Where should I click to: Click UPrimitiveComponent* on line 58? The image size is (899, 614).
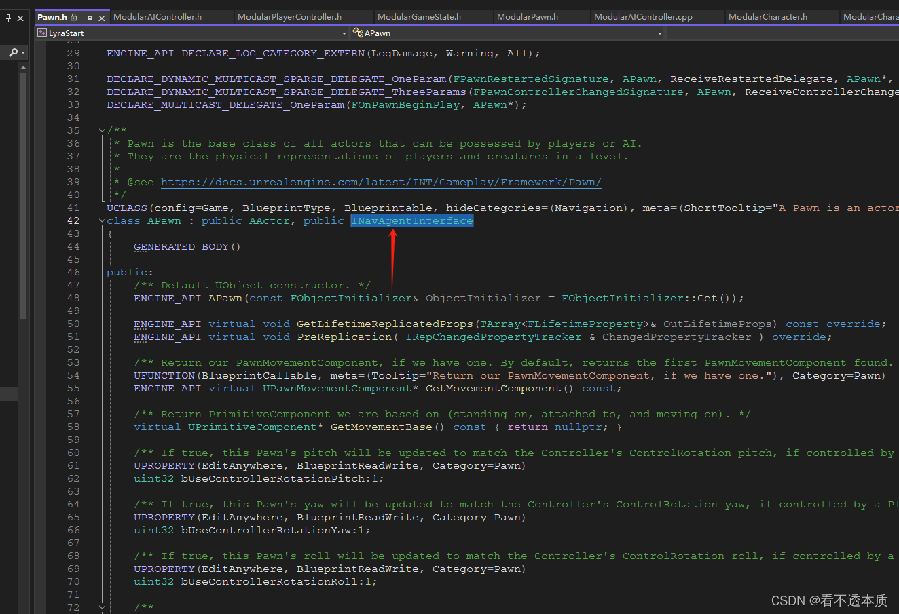tap(256, 427)
